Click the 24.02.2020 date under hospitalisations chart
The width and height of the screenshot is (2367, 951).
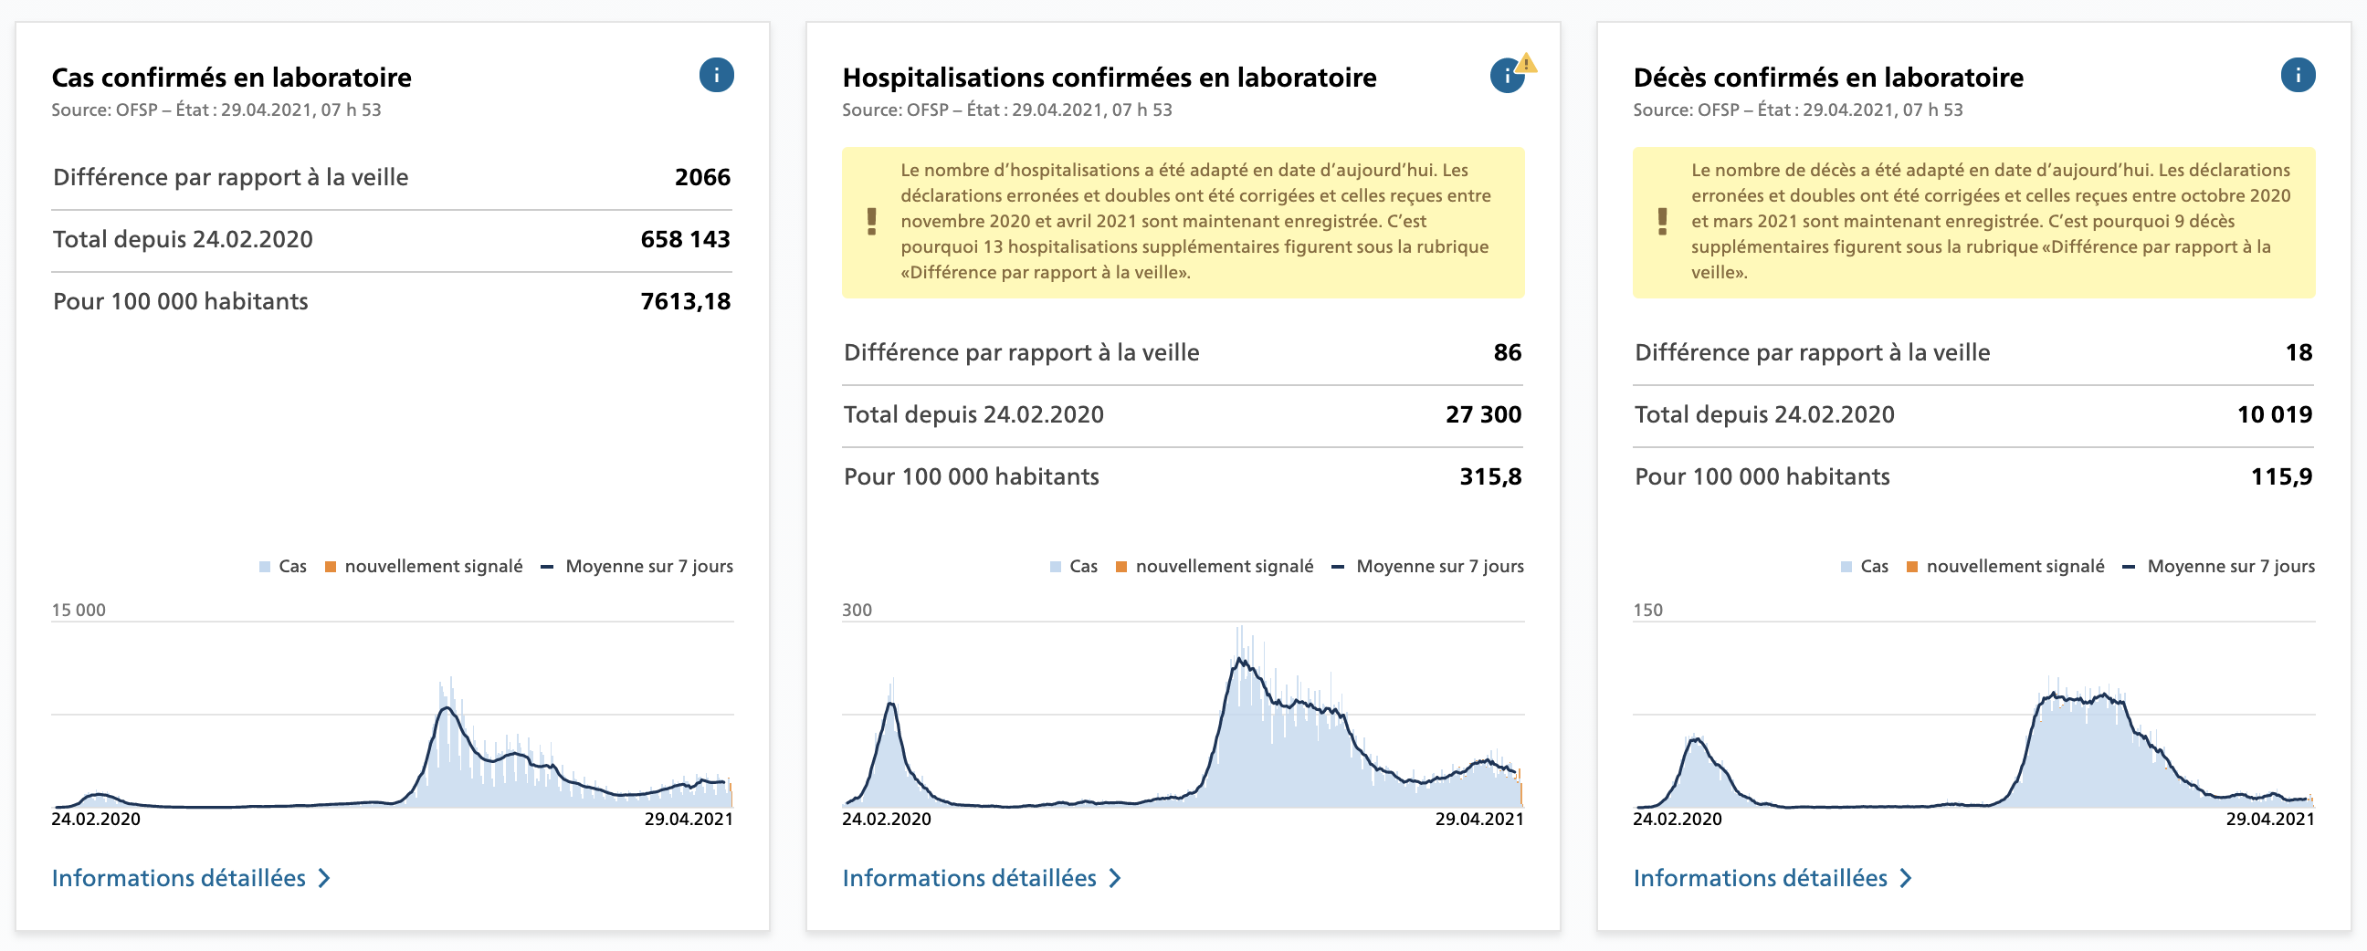coord(887,819)
